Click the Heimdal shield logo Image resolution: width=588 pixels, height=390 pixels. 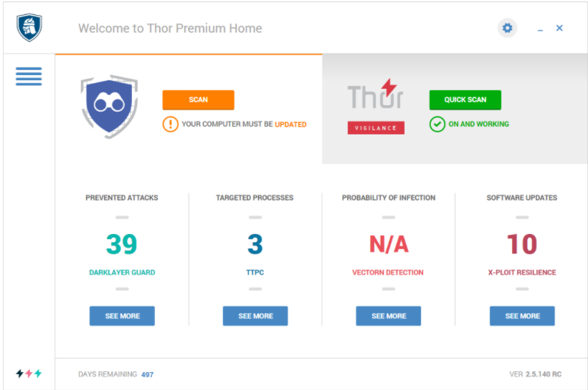click(x=29, y=27)
